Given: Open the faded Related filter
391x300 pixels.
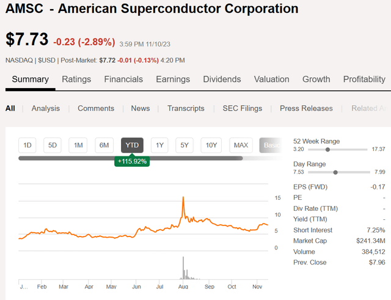Looking at the screenshot, I should pyautogui.click(x=370, y=108).
